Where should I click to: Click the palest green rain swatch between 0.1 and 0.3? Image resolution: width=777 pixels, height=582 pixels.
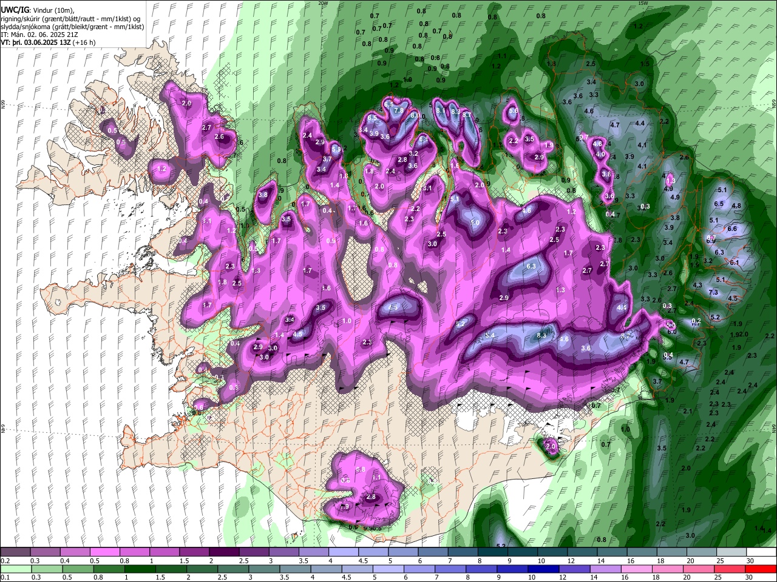coord(15,569)
